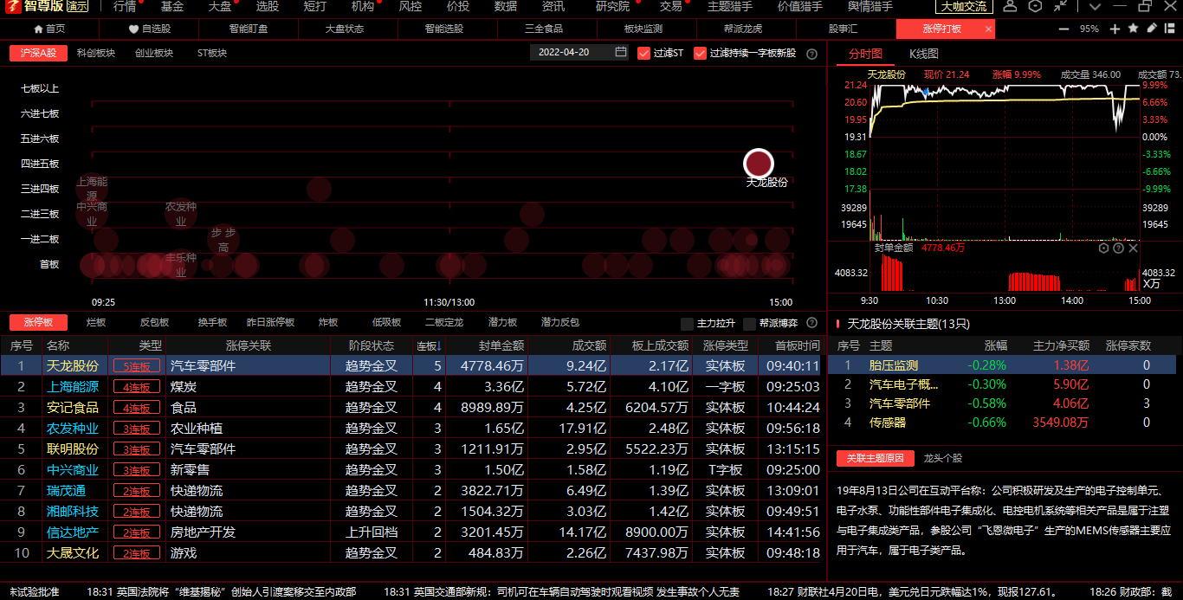The width and height of the screenshot is (1183, 600).
Task: Switch to the 龙头个股 tab
Action: 942,458
